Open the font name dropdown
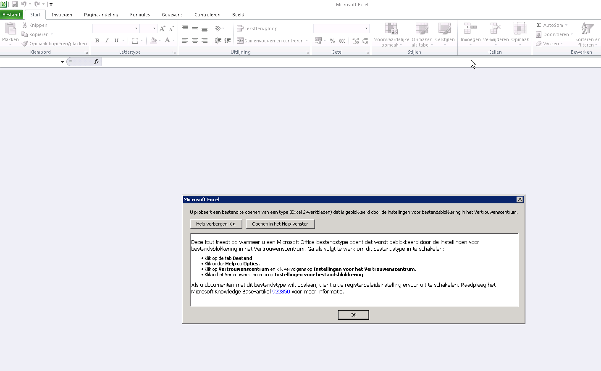The height and width of the screenshot is (371, 601). (x=136, y=29)
